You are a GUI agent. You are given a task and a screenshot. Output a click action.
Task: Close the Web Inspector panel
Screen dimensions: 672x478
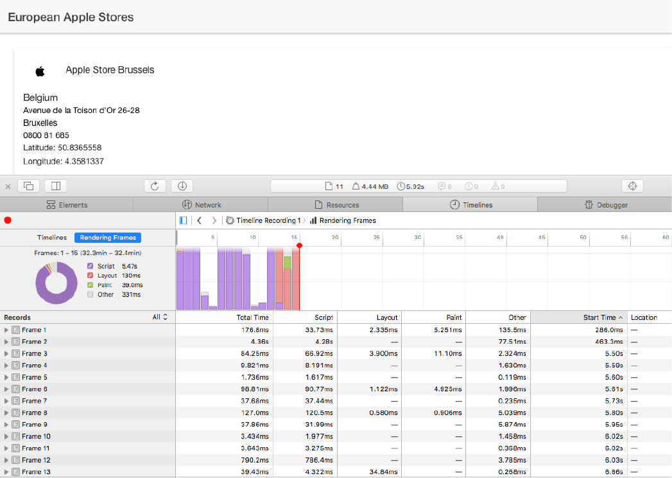click(x=8, y=186)
